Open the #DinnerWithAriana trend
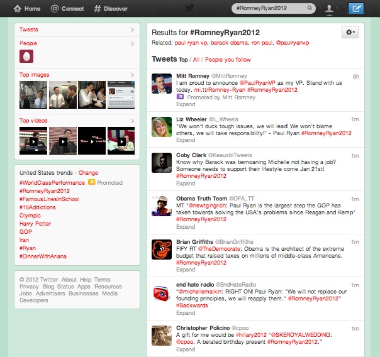Viewport: 380px width, 357px height. 43,256
